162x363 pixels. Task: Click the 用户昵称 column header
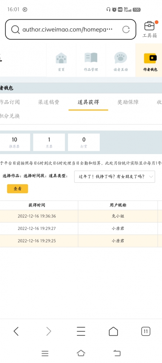pos(118,205)
